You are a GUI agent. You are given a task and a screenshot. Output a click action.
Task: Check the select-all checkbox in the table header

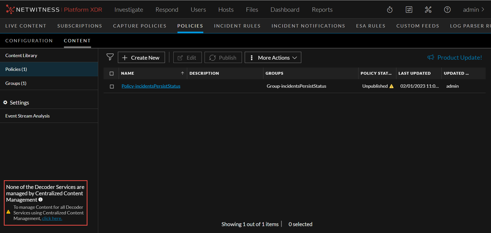click(x=111, y=73)
